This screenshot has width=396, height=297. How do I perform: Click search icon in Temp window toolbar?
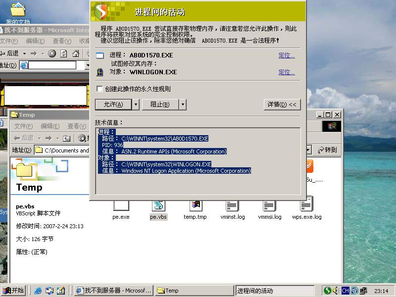82,138
